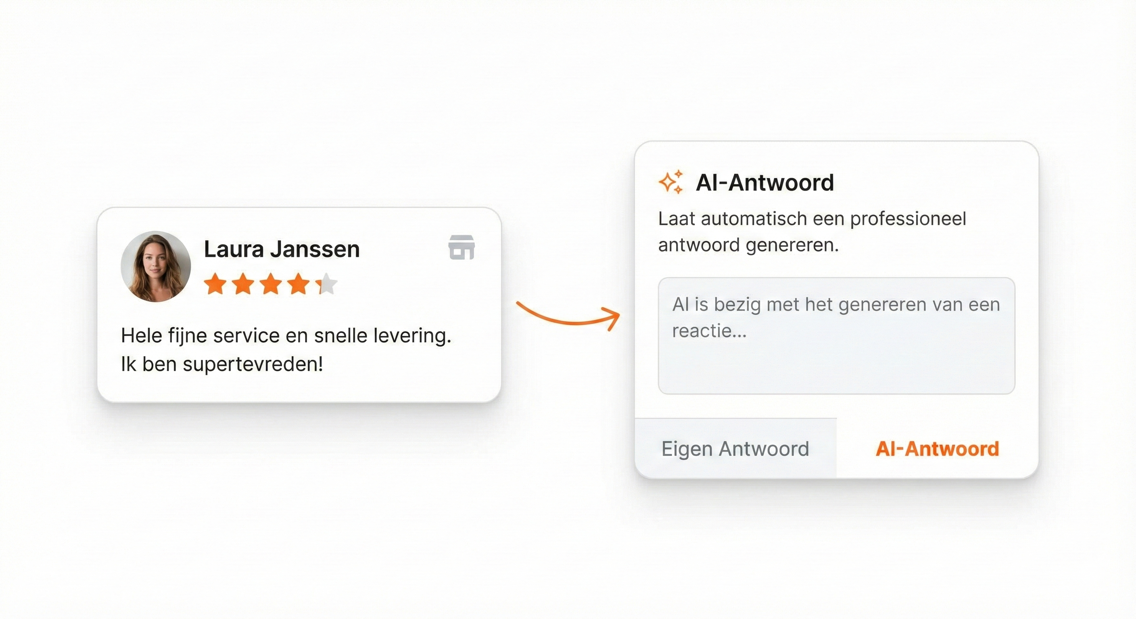This screenshot has width=1136, height=619.
Task: Select the third orange rating star
Action: click(271, 284)
